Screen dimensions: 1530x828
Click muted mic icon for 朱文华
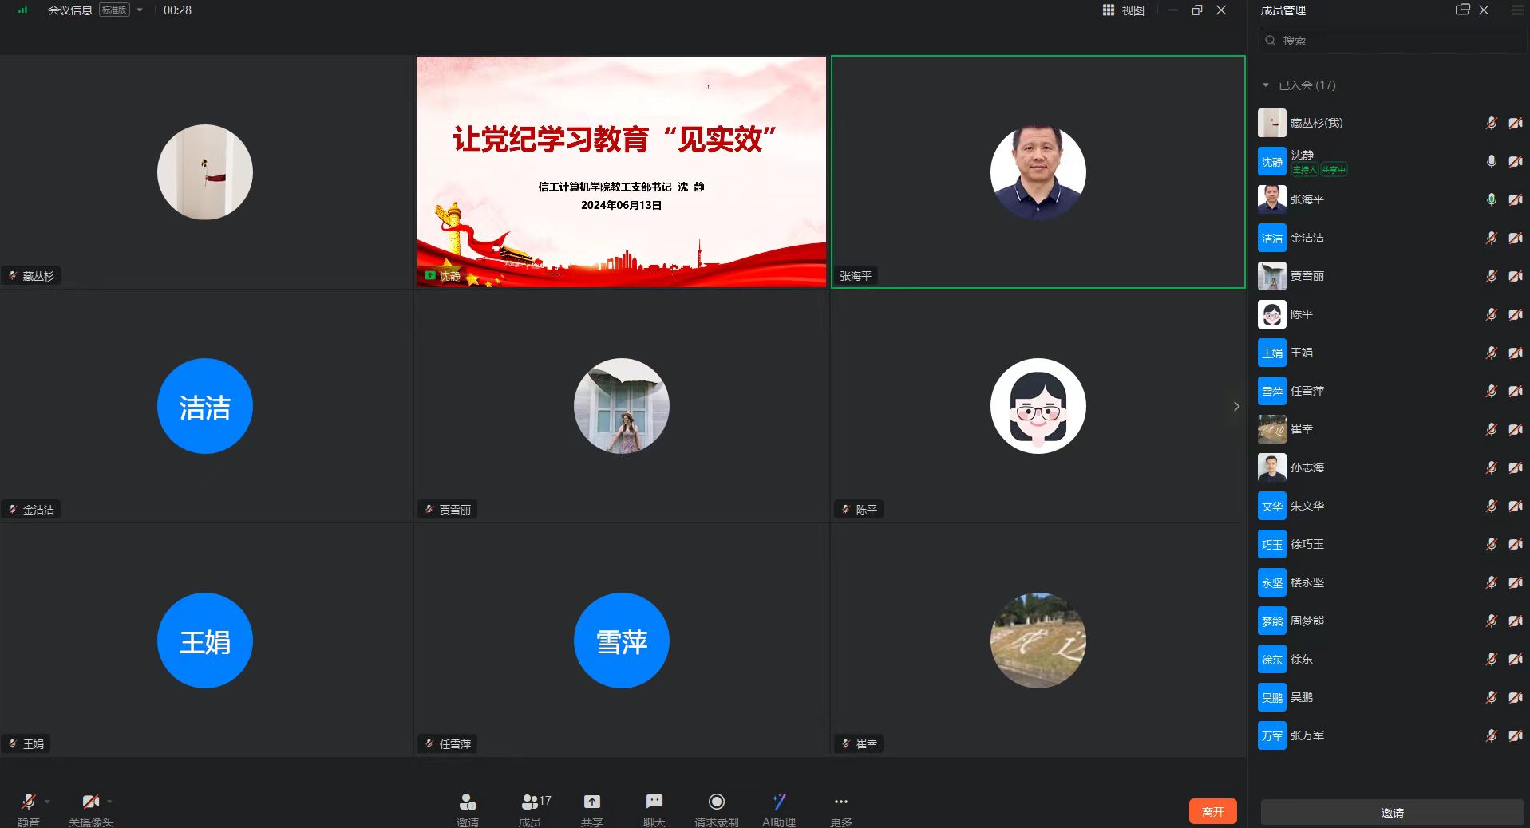1491,506
